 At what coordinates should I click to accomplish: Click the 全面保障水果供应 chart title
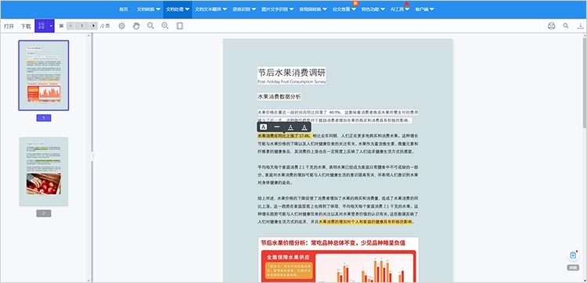click(288, 257)
